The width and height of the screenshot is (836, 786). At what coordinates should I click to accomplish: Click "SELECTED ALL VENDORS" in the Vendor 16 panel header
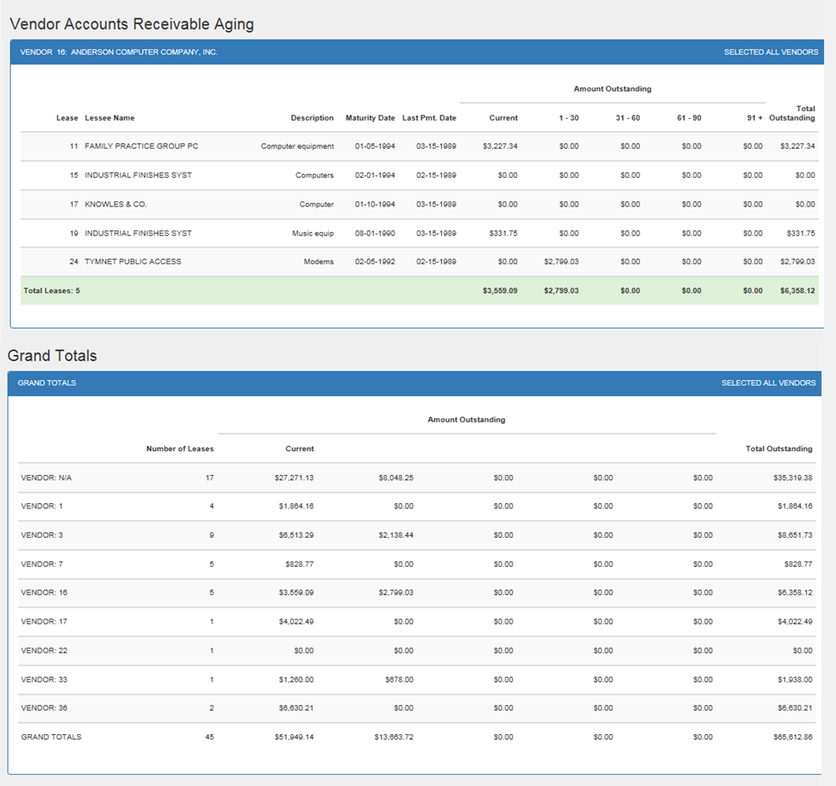coord(771,52)
